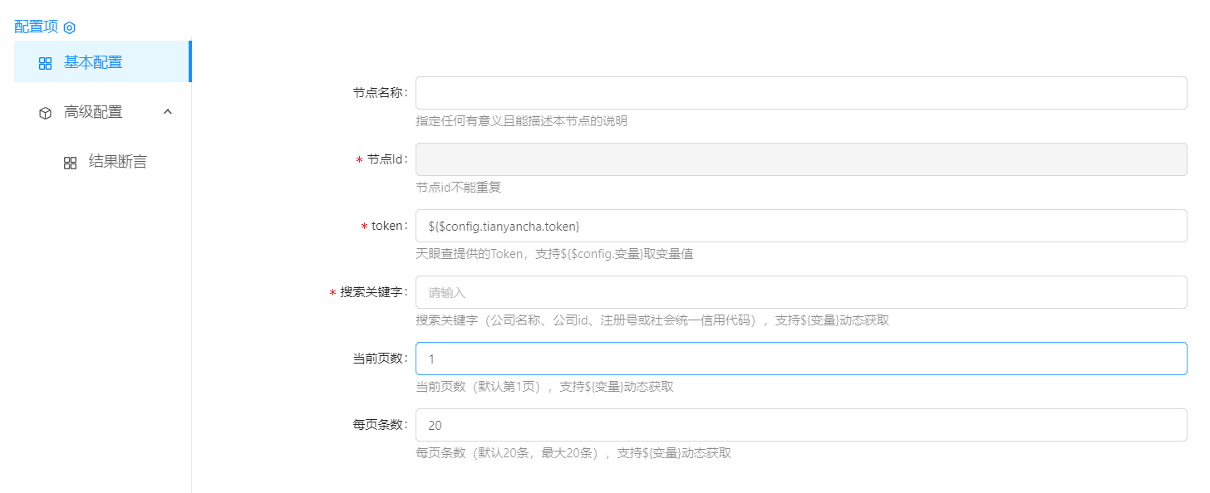
Task: Click the 每页条数 field showing 20
Action: pyautogui.click(x=800, y=425)
